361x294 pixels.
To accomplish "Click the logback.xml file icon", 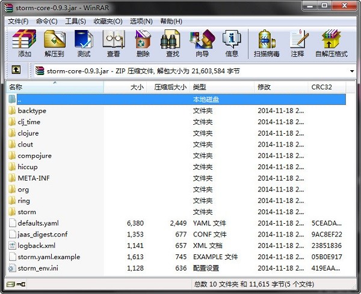I will click(x=12, y=245).
